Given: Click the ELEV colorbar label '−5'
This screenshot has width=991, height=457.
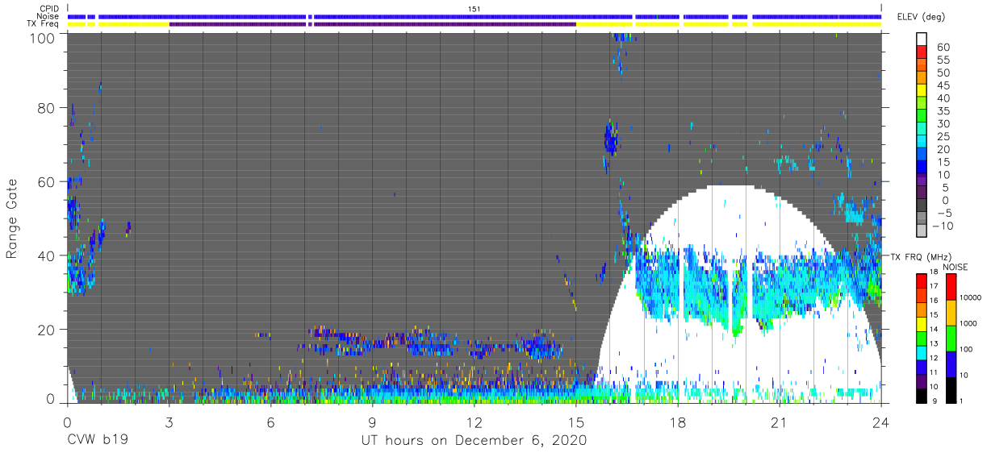Looking at the screenshot, I should click(x=943, y=213).
